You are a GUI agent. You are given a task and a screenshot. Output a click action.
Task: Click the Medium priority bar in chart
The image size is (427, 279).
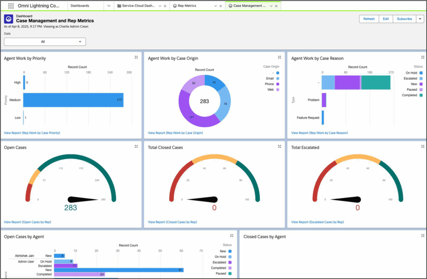click(x=73, y=100)
